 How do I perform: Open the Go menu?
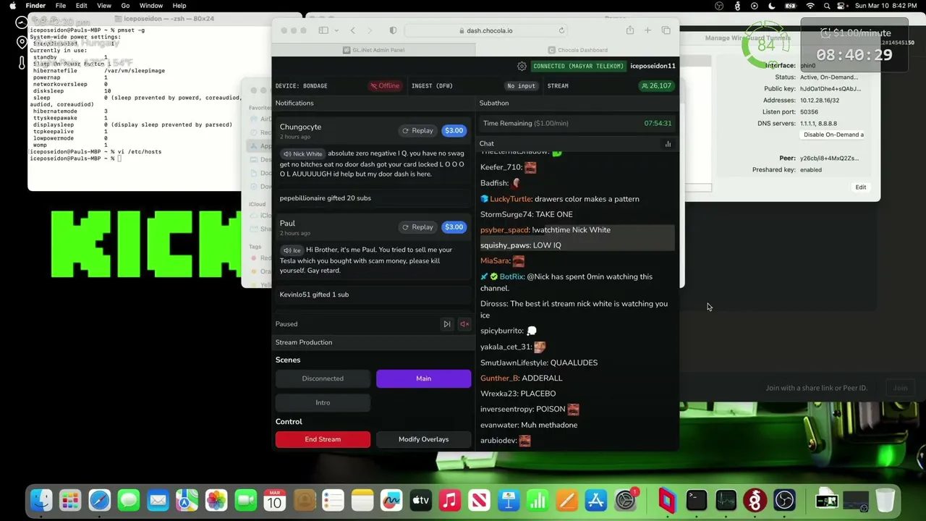pyautogui.click(x=125, y=6)
